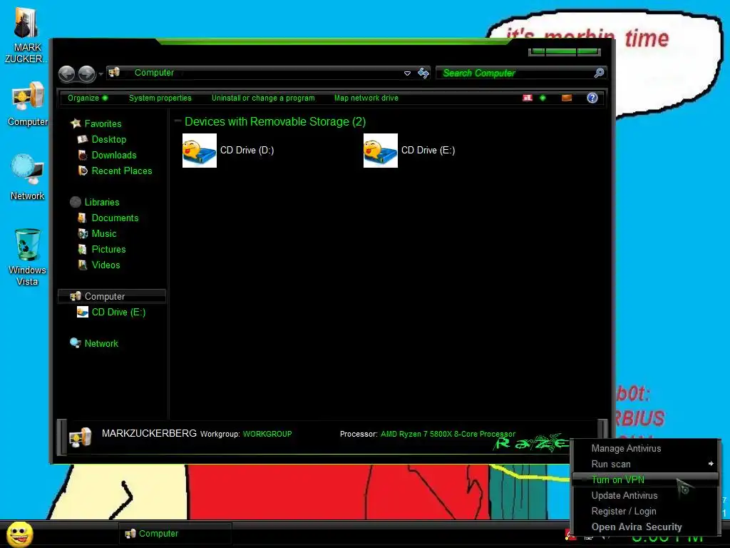Select Register / Login menu entry

pyautogui.click(x=645, y=511)
